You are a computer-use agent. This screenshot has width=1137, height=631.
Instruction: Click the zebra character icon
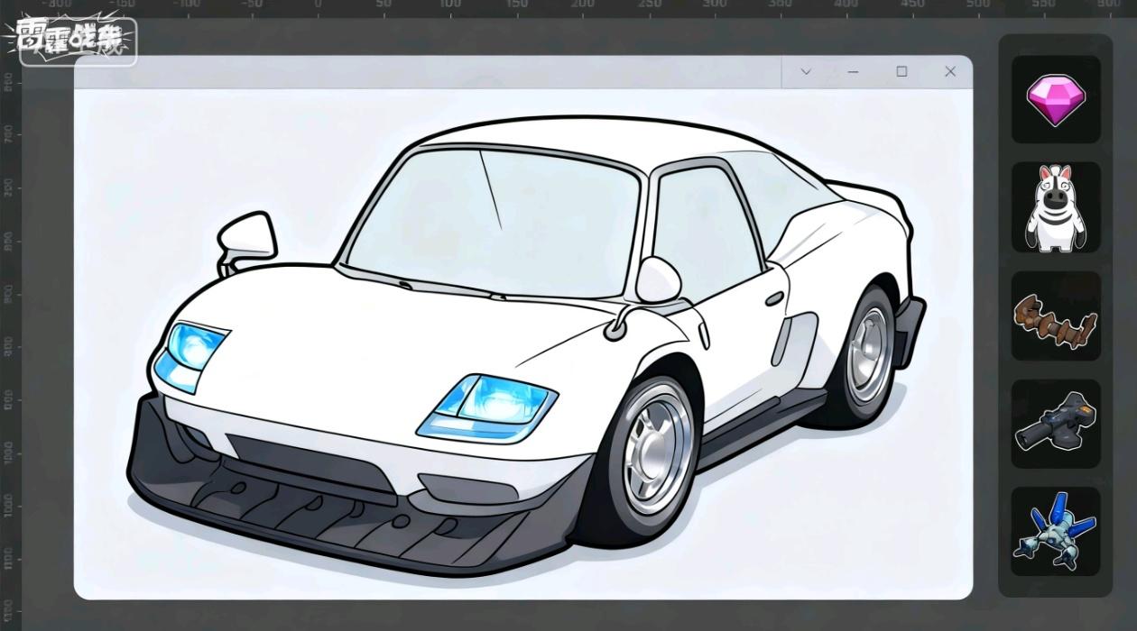point(1055,207)
